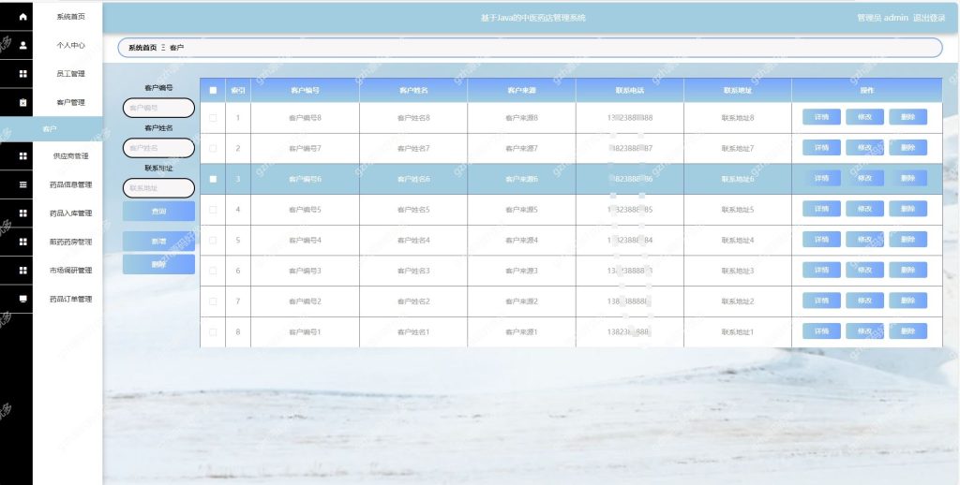This screenshot has width=960, height=485.
Task: Click the 客户姓名 column header
Action: [x=413, y=91]
